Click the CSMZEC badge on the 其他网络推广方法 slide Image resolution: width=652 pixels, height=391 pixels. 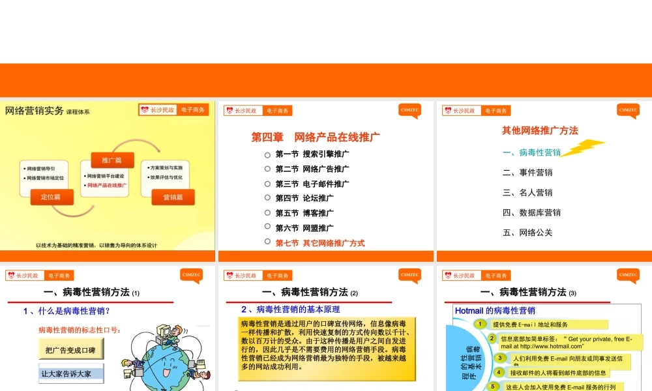pyautogui.click(x=628, y=109)
